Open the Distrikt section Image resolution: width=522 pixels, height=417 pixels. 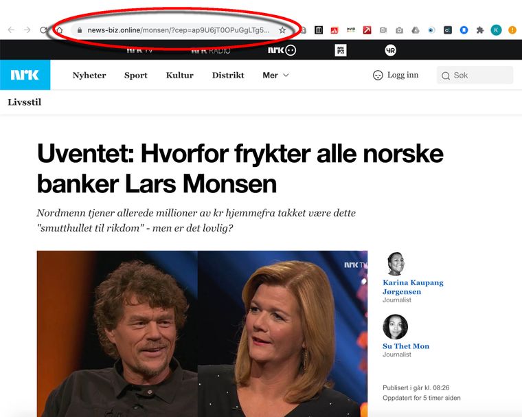click(x=228, y=76)
